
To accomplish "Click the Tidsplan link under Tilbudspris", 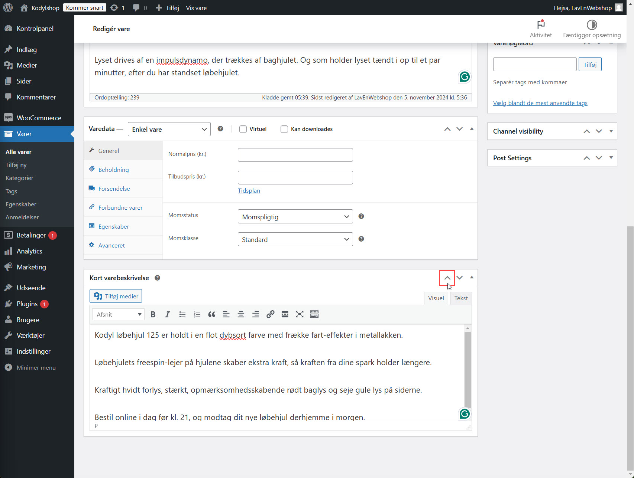I will point(249,190).
